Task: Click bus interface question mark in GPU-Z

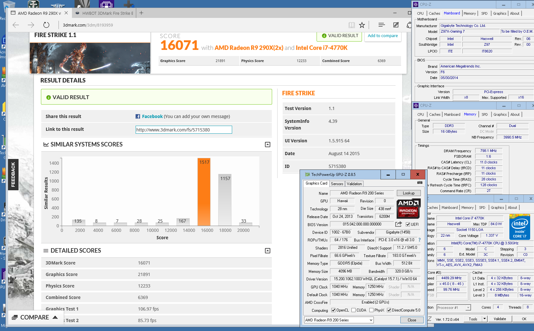Action: click(x=420, y=240)
